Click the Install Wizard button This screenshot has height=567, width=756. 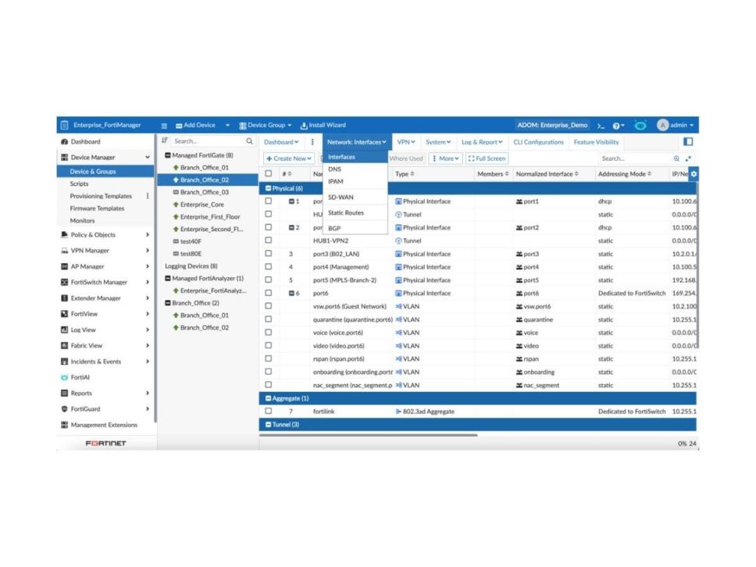coord(323,125)
